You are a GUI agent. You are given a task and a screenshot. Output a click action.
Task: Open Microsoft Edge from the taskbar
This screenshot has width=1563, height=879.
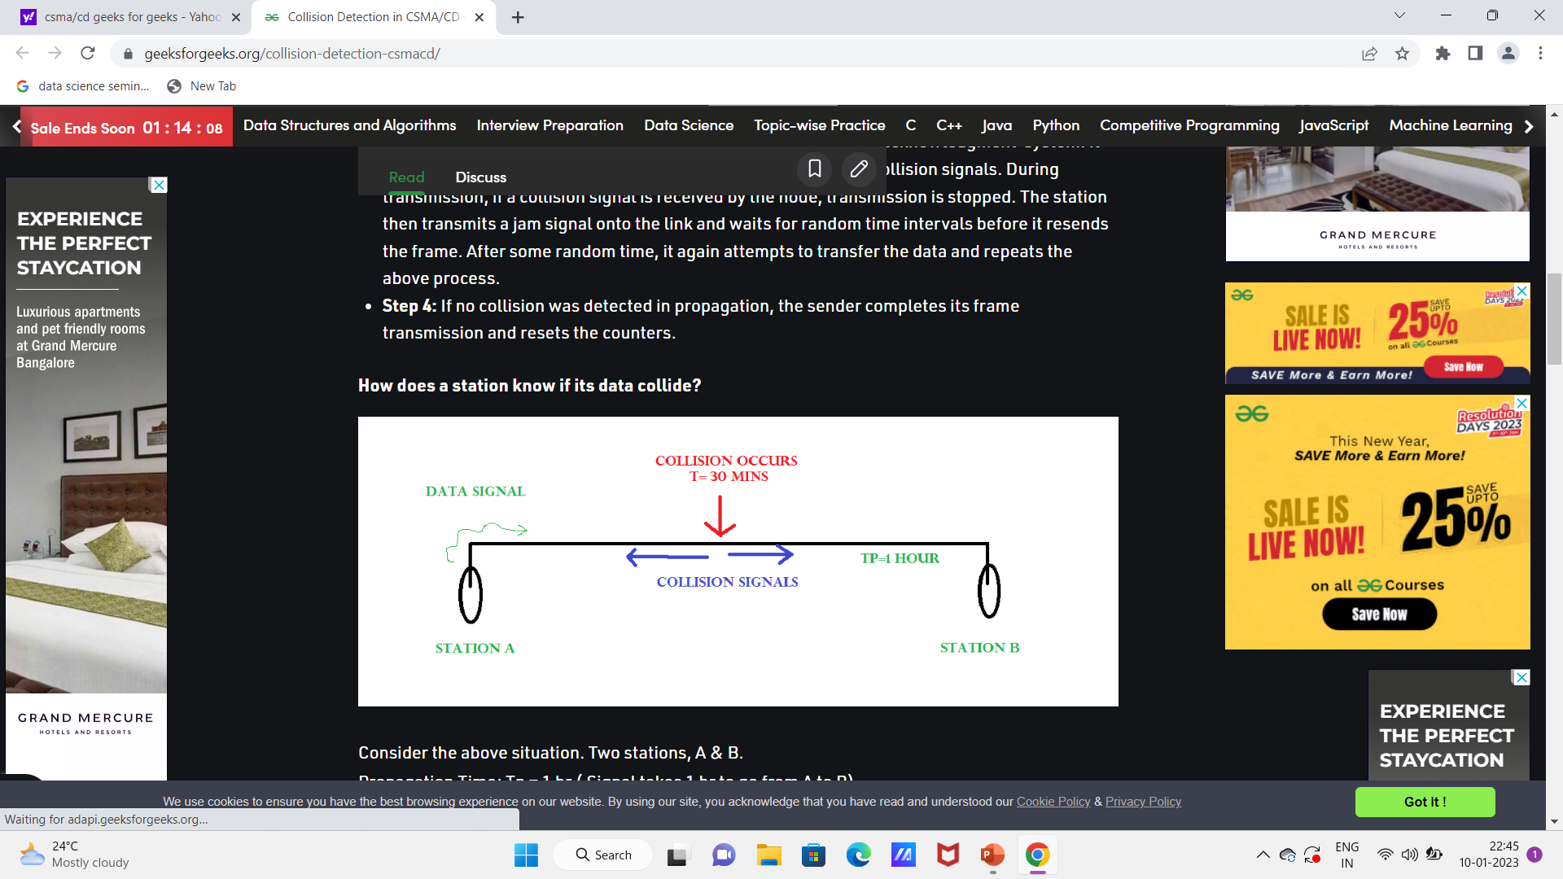pos(858,855)
